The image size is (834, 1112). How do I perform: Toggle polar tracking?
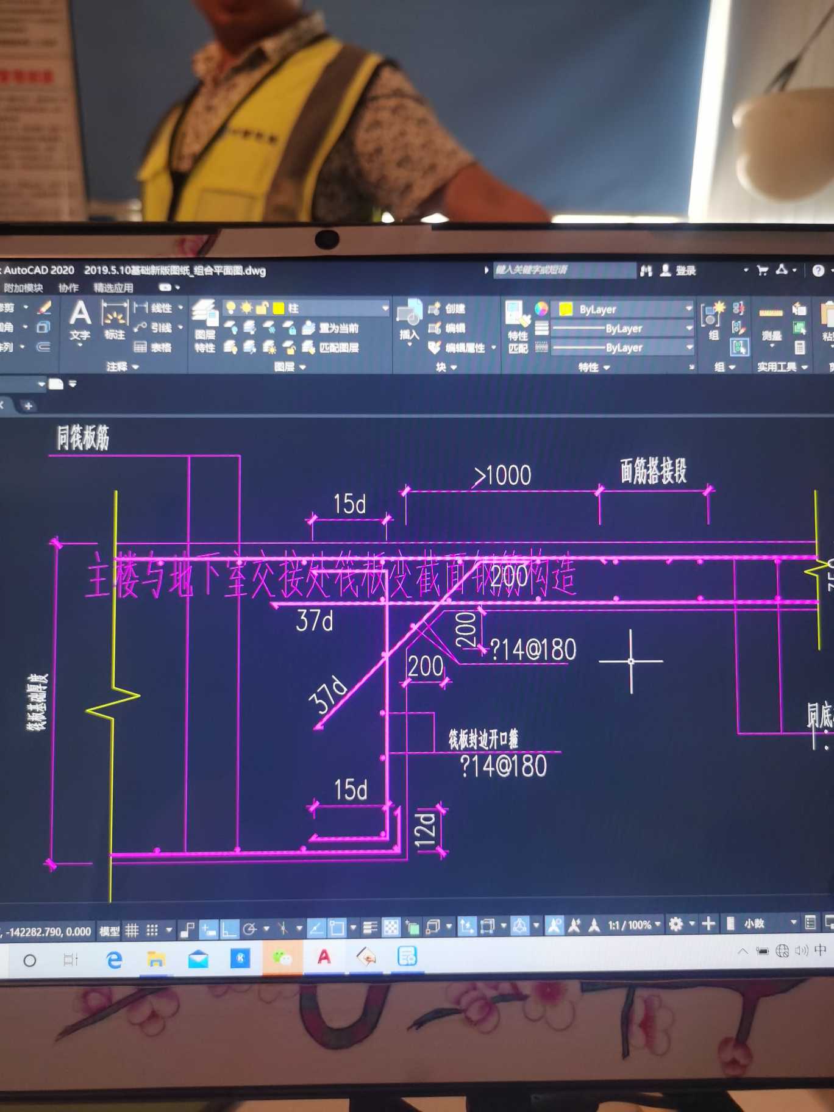tap(249, 929)
